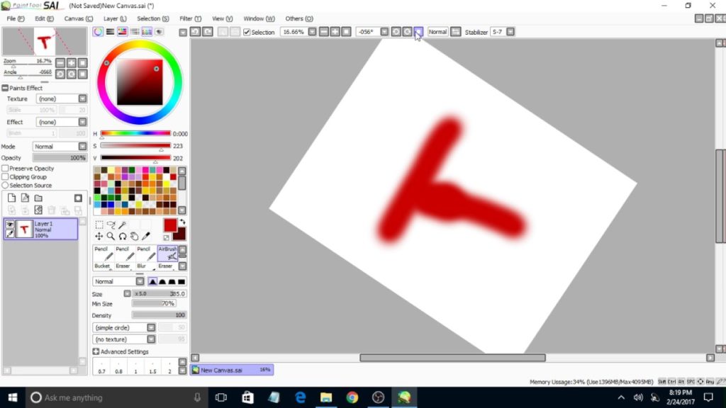Expand the Advanced Settings section
Screen dimensions: 726x408
pyautogui.click(x=96, y=351)
